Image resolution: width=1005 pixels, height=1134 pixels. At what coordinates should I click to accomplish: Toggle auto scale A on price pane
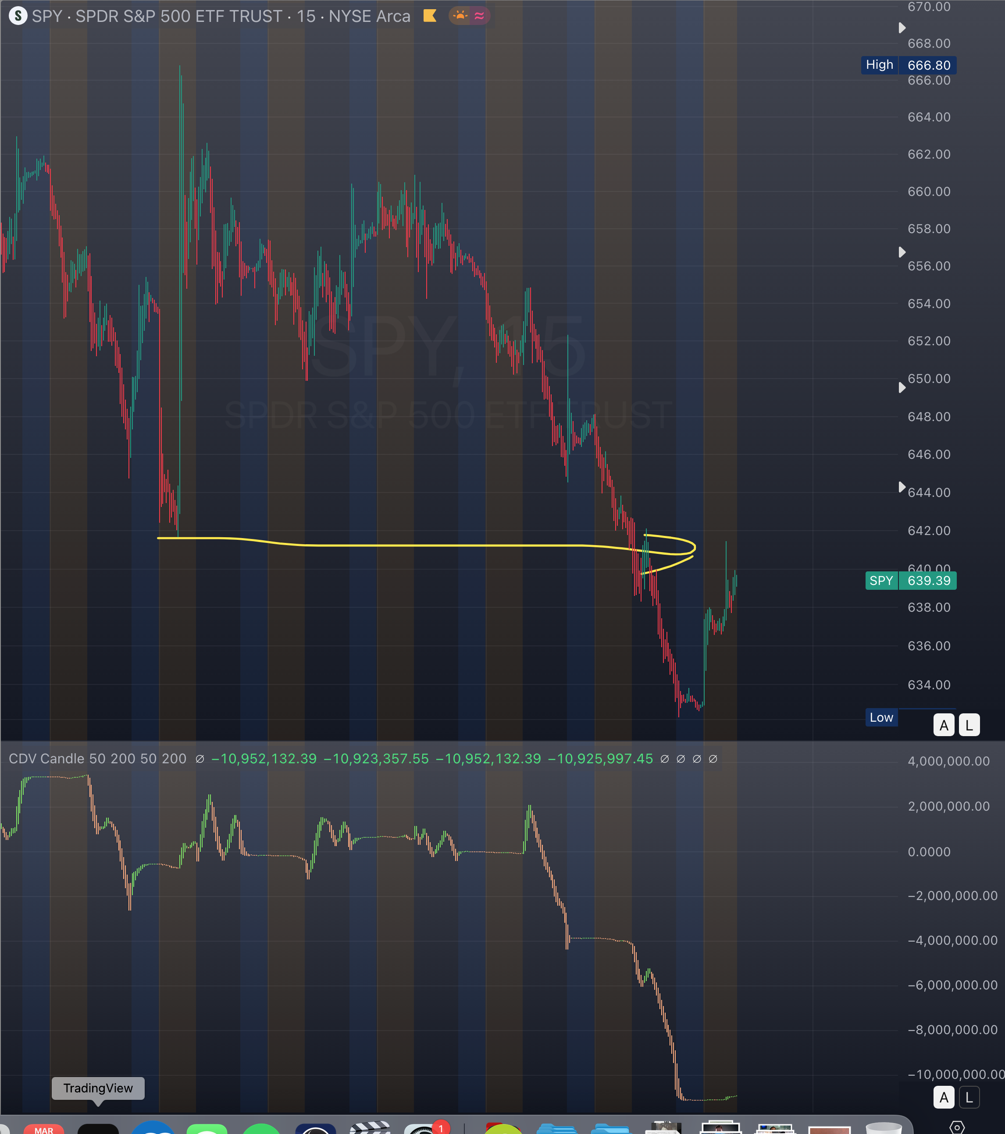coord(943,725)
